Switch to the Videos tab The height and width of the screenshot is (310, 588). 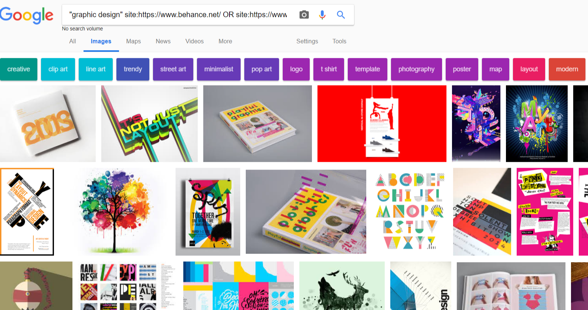[194, 41]
